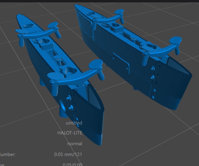Click the 0.05 mm/121 layer value
Screen dimensions: 199x166
pyautogui.click(x=68, y=154)
